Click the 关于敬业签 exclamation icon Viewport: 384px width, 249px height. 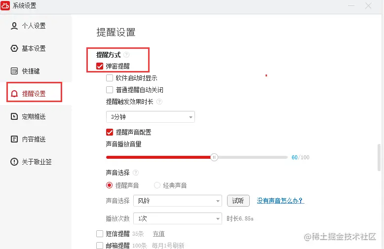[14, 162]
